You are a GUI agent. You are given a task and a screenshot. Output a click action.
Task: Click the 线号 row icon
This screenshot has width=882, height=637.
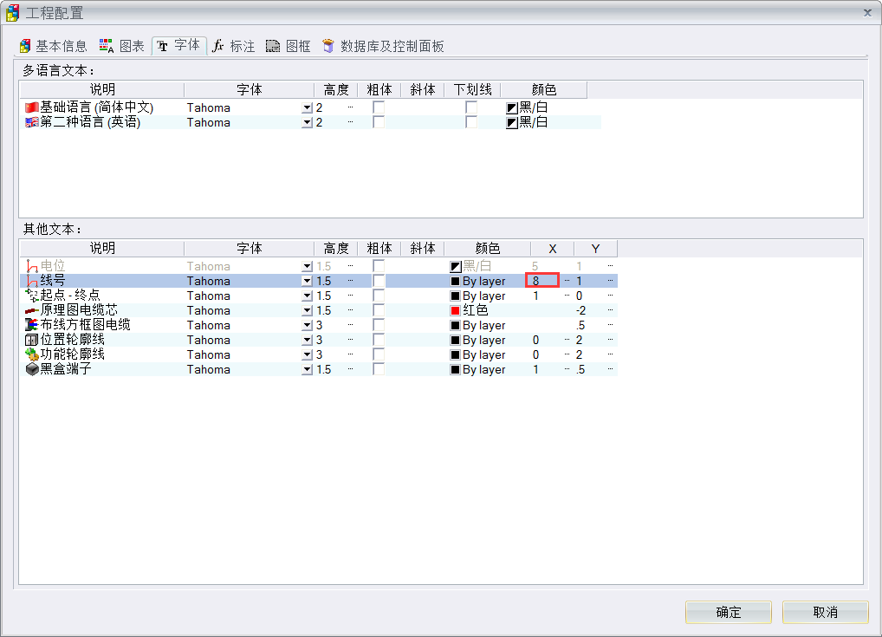click(x=32, y=281)
